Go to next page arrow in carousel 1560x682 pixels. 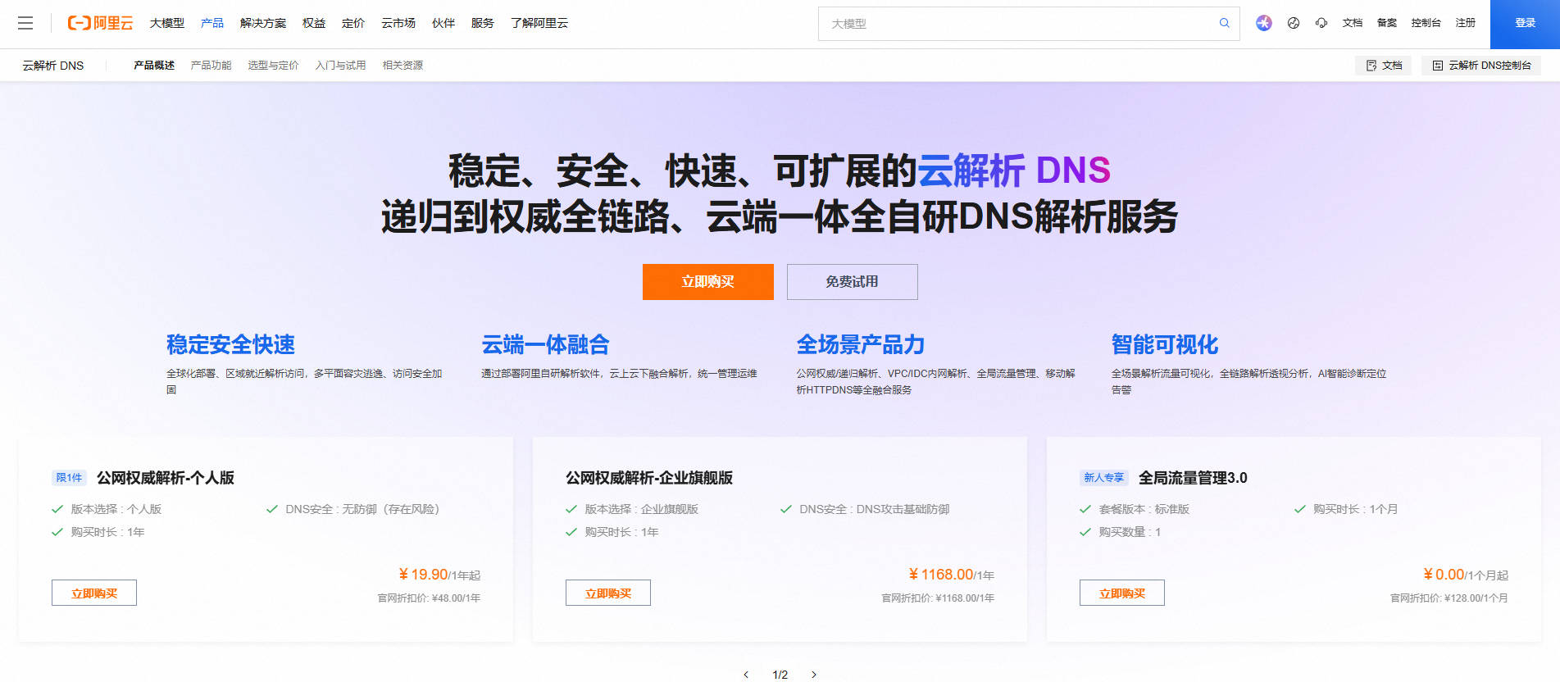[814, 675]
